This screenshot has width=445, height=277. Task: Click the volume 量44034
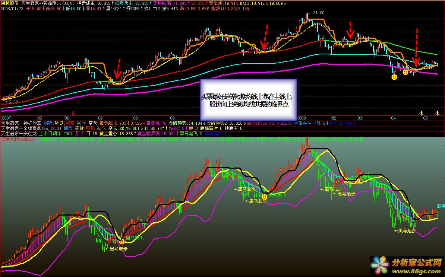pyautogui.click(x=114, y=9)
